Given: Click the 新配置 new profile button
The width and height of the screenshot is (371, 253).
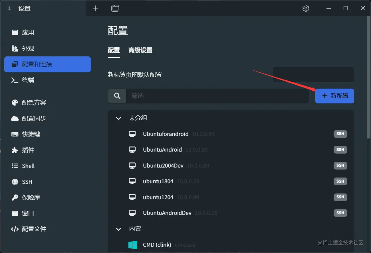Looking at the screenshot, I should (335, 96).
